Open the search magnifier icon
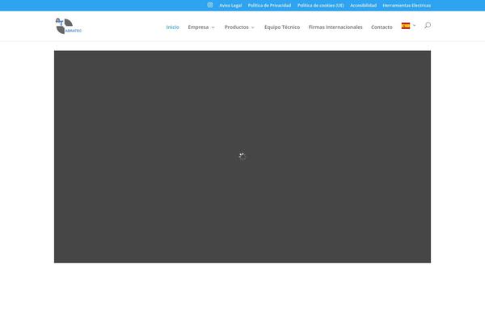The height and width of the screenshot is (323, 485). point(427,26)
